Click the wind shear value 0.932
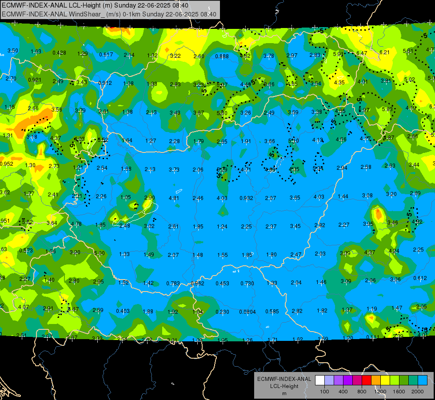The width and height of the screenshot is (435, 400). click(246, 198)
